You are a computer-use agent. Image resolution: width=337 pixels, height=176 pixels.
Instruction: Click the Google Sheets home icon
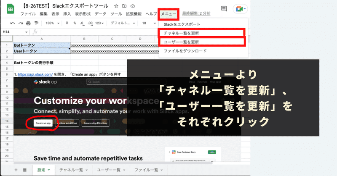pos(10,9)
